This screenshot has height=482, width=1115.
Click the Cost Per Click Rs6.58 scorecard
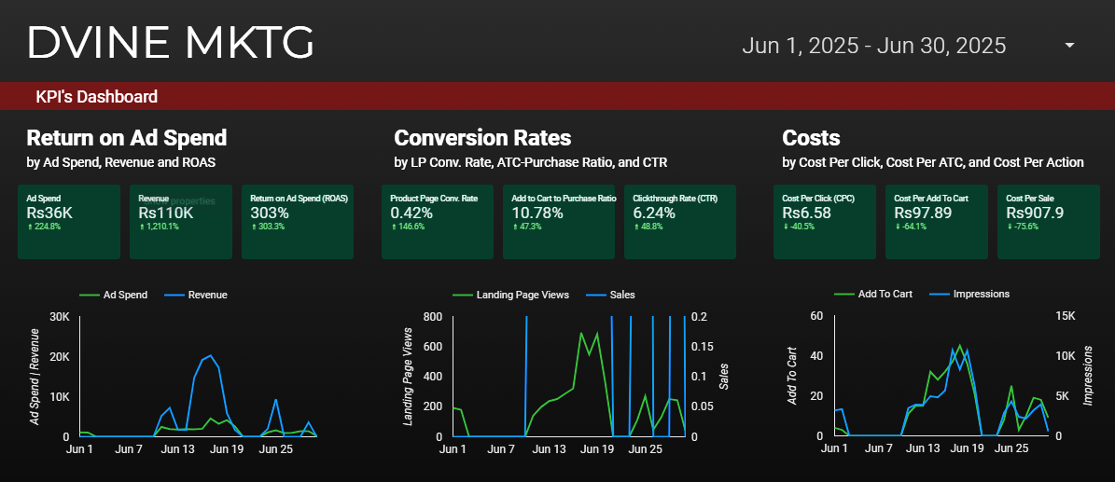pyautogui.click(x=825, y=221)
